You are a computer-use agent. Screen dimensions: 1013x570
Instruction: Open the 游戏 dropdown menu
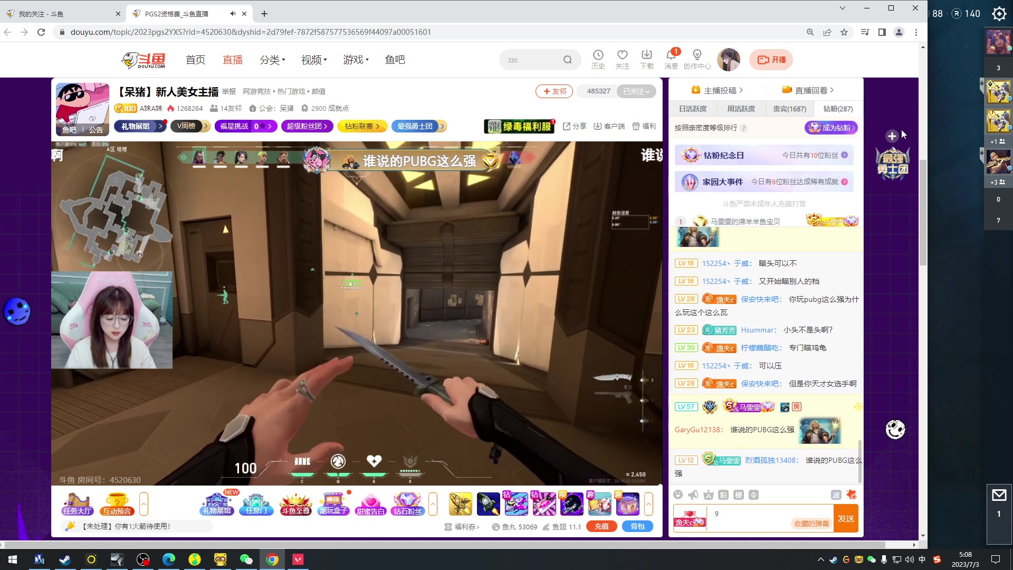tap(356, 60)
